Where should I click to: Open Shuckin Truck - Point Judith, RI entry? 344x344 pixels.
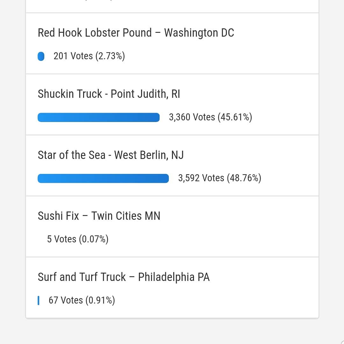[109, 94]
